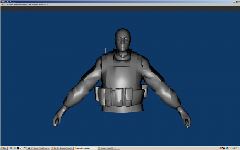This screenshot has width=240, height=150.
Task: Minimize the Blender:Render window
Action: coord(234,2)
